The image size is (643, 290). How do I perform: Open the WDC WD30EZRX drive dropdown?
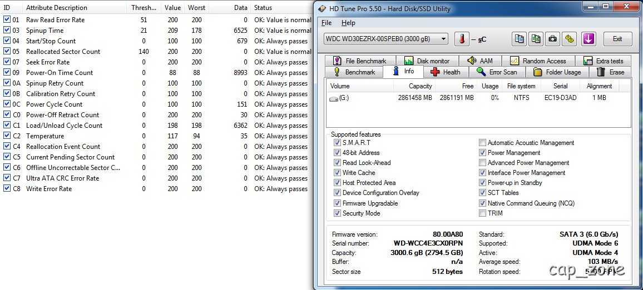385,39
